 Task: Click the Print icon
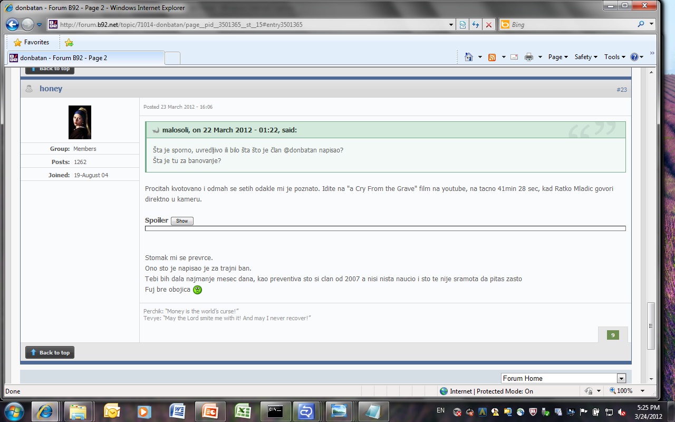[529, 57]
